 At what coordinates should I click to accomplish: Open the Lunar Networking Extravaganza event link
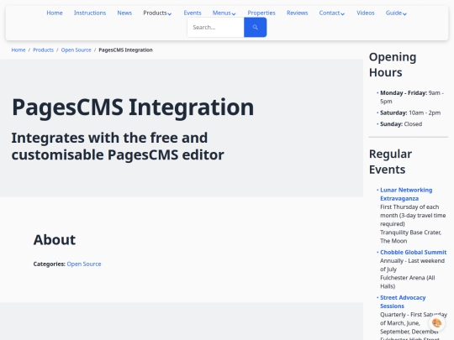point(406,194)
